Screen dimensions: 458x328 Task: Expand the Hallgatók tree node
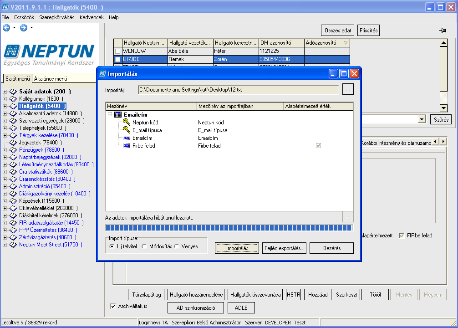5,106
